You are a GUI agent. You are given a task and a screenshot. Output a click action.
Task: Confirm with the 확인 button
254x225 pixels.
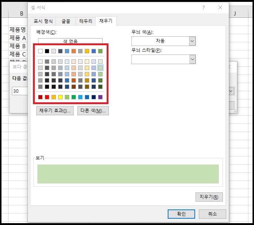pos(181,214)
